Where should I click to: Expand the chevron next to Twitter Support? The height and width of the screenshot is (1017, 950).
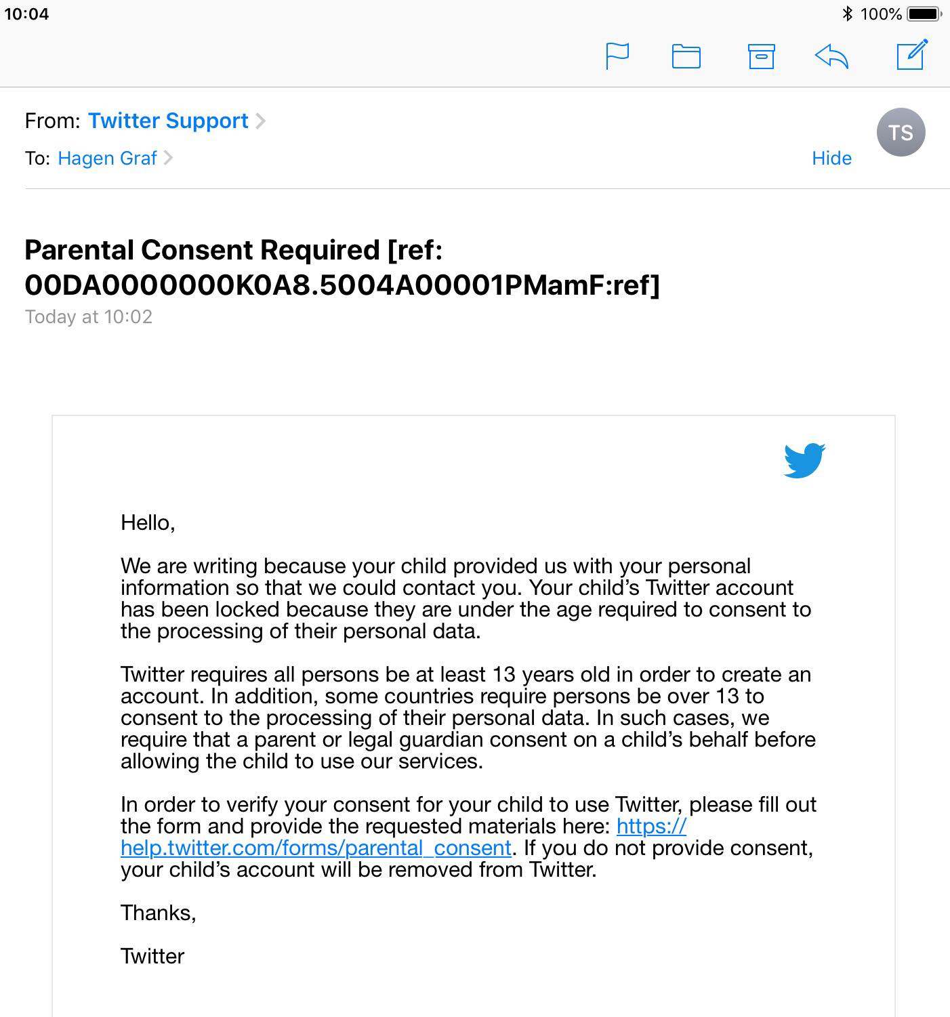point(261,121)
